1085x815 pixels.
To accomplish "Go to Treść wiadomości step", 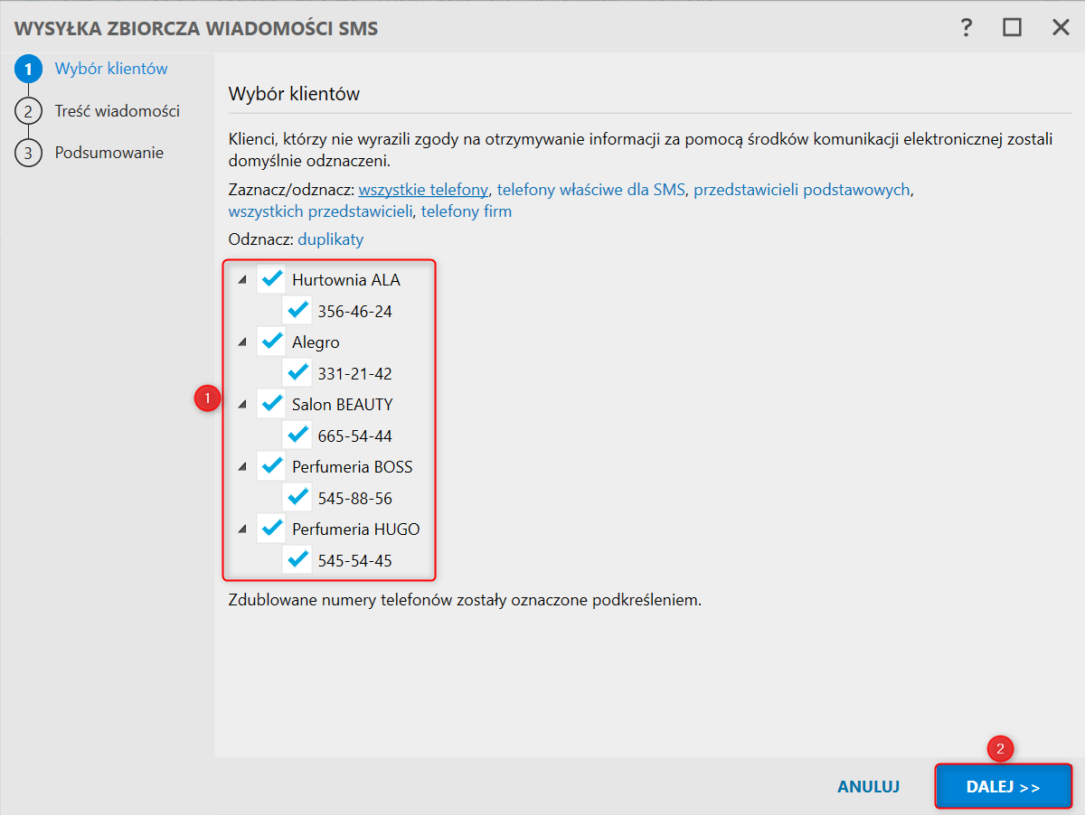I will [x=117, y=111].
